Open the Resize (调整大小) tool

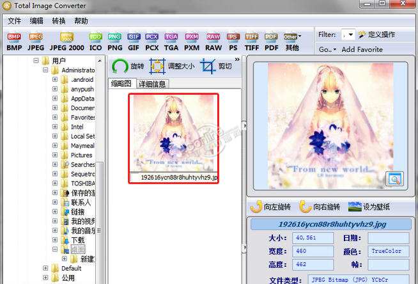172,66
